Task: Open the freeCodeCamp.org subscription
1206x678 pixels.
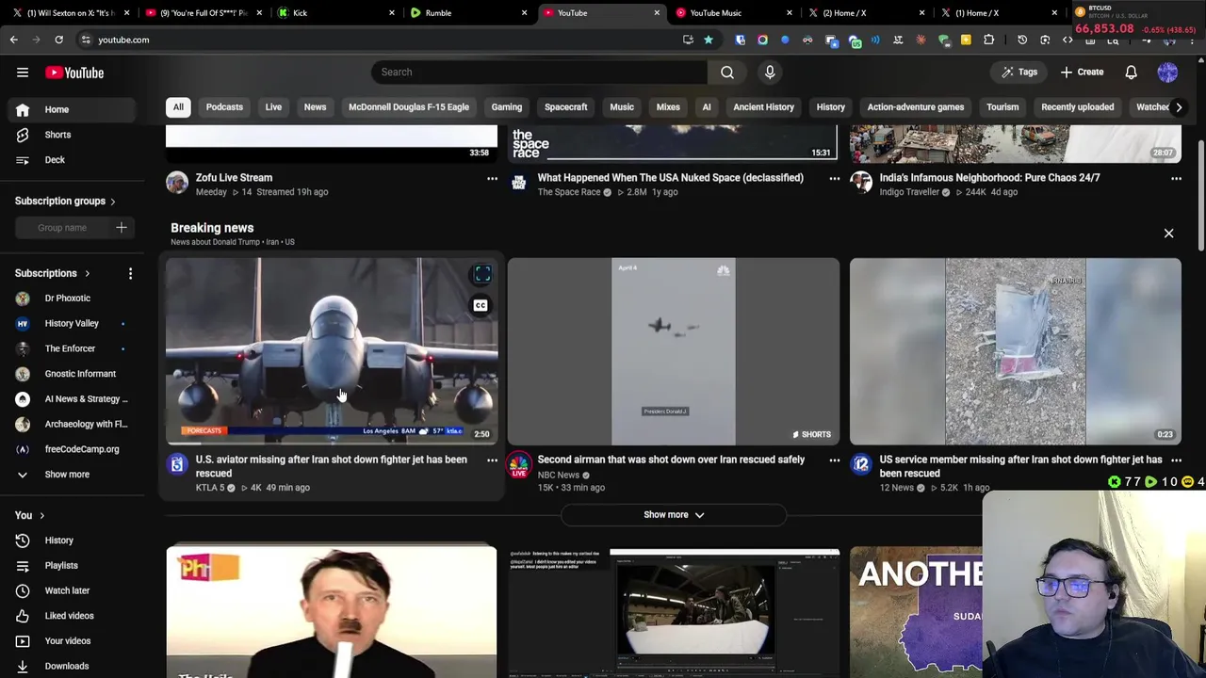Action: 82,449
